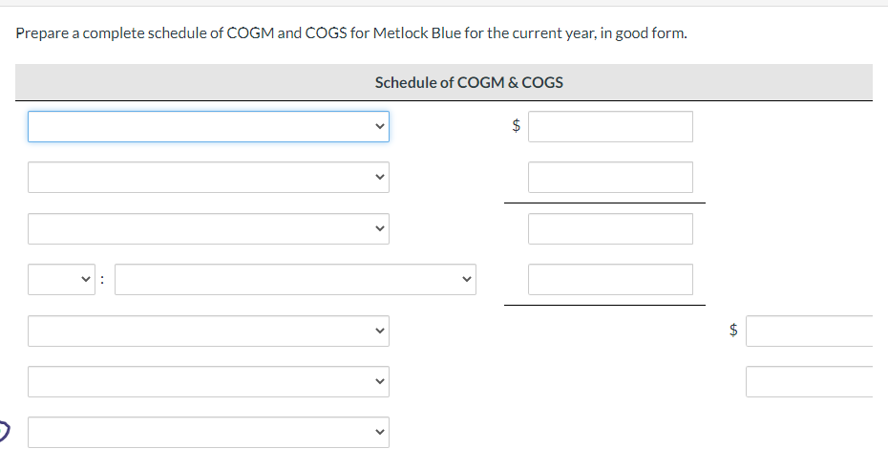
Task: Click the Prepare a complete schedule instruction text
Action: click(x=350, y=33)
